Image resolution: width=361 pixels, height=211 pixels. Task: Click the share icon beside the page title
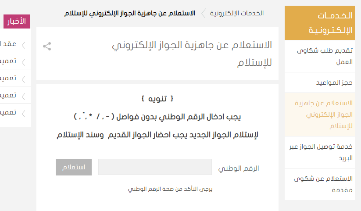pyautogui.click(x=47, y=46)
